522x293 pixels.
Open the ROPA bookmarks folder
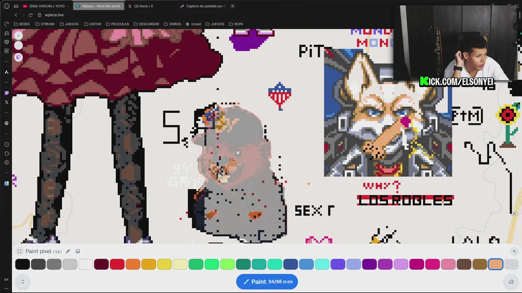(236, 24)
